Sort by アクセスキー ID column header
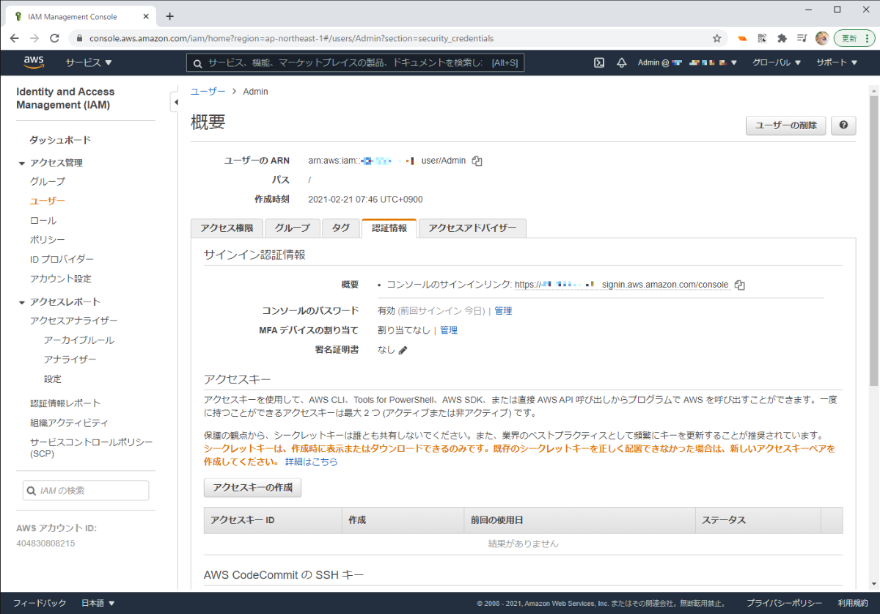The height and width of the screenshot is (614, 880). click(273, 520)
